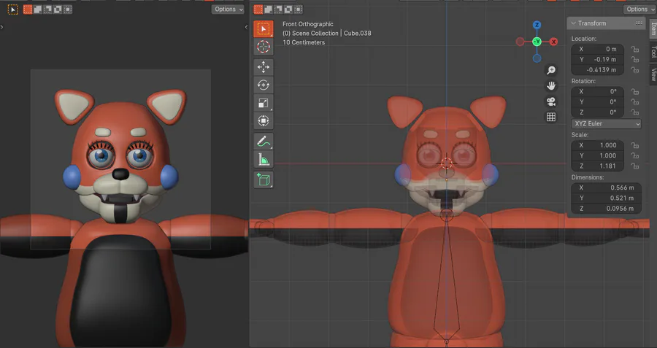Choose Subtract selection mode in left viewport header

click(47, 9)
